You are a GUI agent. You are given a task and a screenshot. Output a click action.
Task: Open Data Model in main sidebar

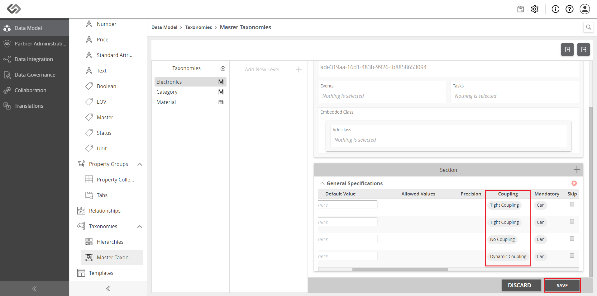pos(35,28)
